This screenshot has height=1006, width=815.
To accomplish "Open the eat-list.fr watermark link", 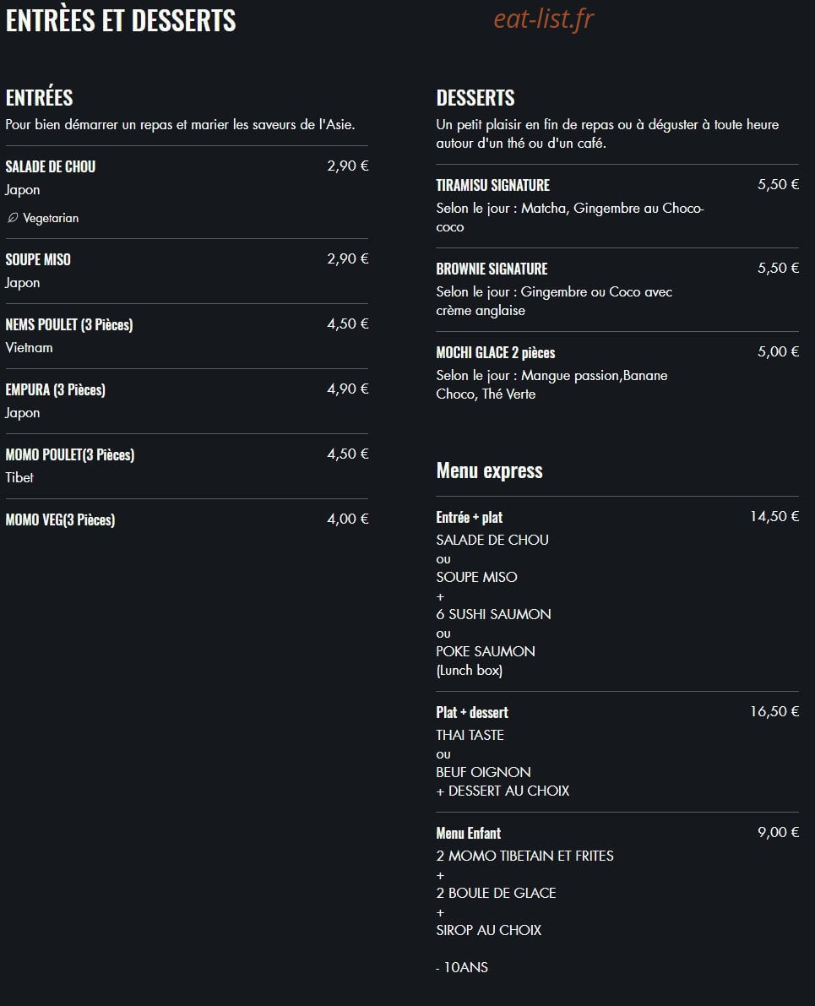I will [x=544, y=19].
